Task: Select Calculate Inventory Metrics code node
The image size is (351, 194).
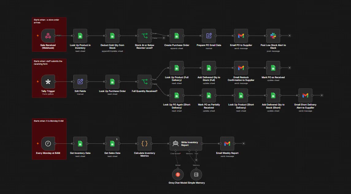Action: 145,143
